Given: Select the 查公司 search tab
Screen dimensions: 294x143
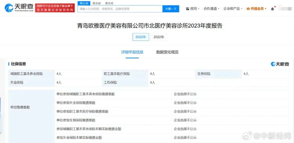Looking at the screenshot, I should tap(84, 3).
